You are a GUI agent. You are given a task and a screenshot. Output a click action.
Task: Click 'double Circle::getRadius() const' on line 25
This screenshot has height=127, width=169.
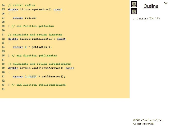[35, 9]
